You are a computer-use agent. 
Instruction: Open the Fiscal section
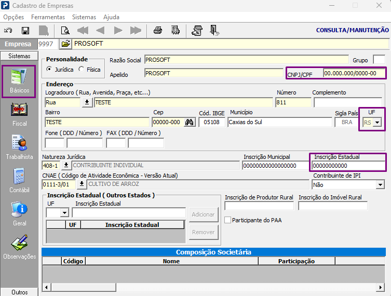pyautogui.click(x=19, y=114)
